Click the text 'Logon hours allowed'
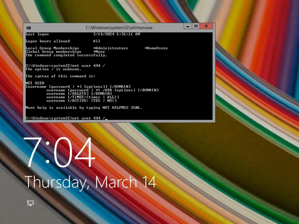 click(x=48, y=41)
